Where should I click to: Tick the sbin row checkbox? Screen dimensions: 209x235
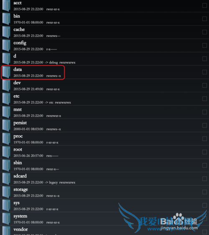point(204,165)
